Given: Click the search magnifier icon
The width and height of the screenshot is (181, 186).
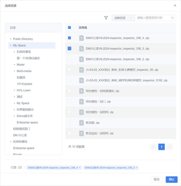Looking at the screenshot, I should [x=172, y=18].
